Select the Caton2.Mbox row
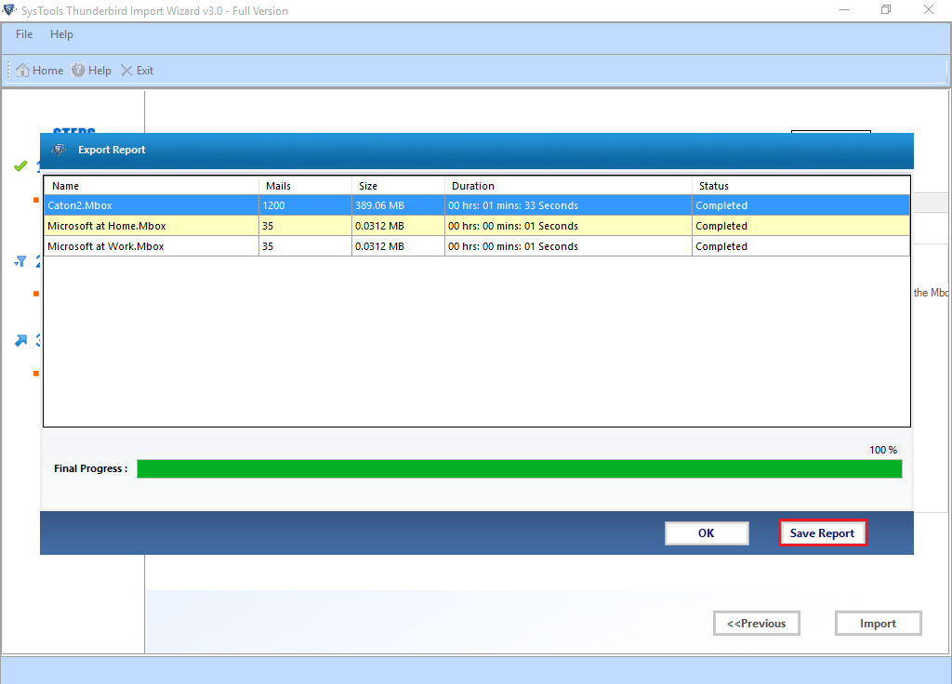Viewport: 952px width, 684px height. click(477, 205)
